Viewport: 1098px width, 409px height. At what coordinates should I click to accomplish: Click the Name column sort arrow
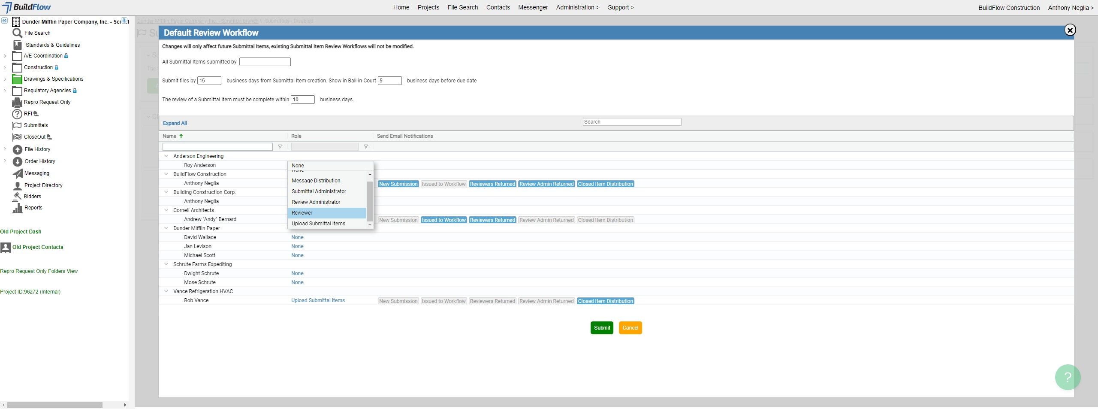point(181,136)
